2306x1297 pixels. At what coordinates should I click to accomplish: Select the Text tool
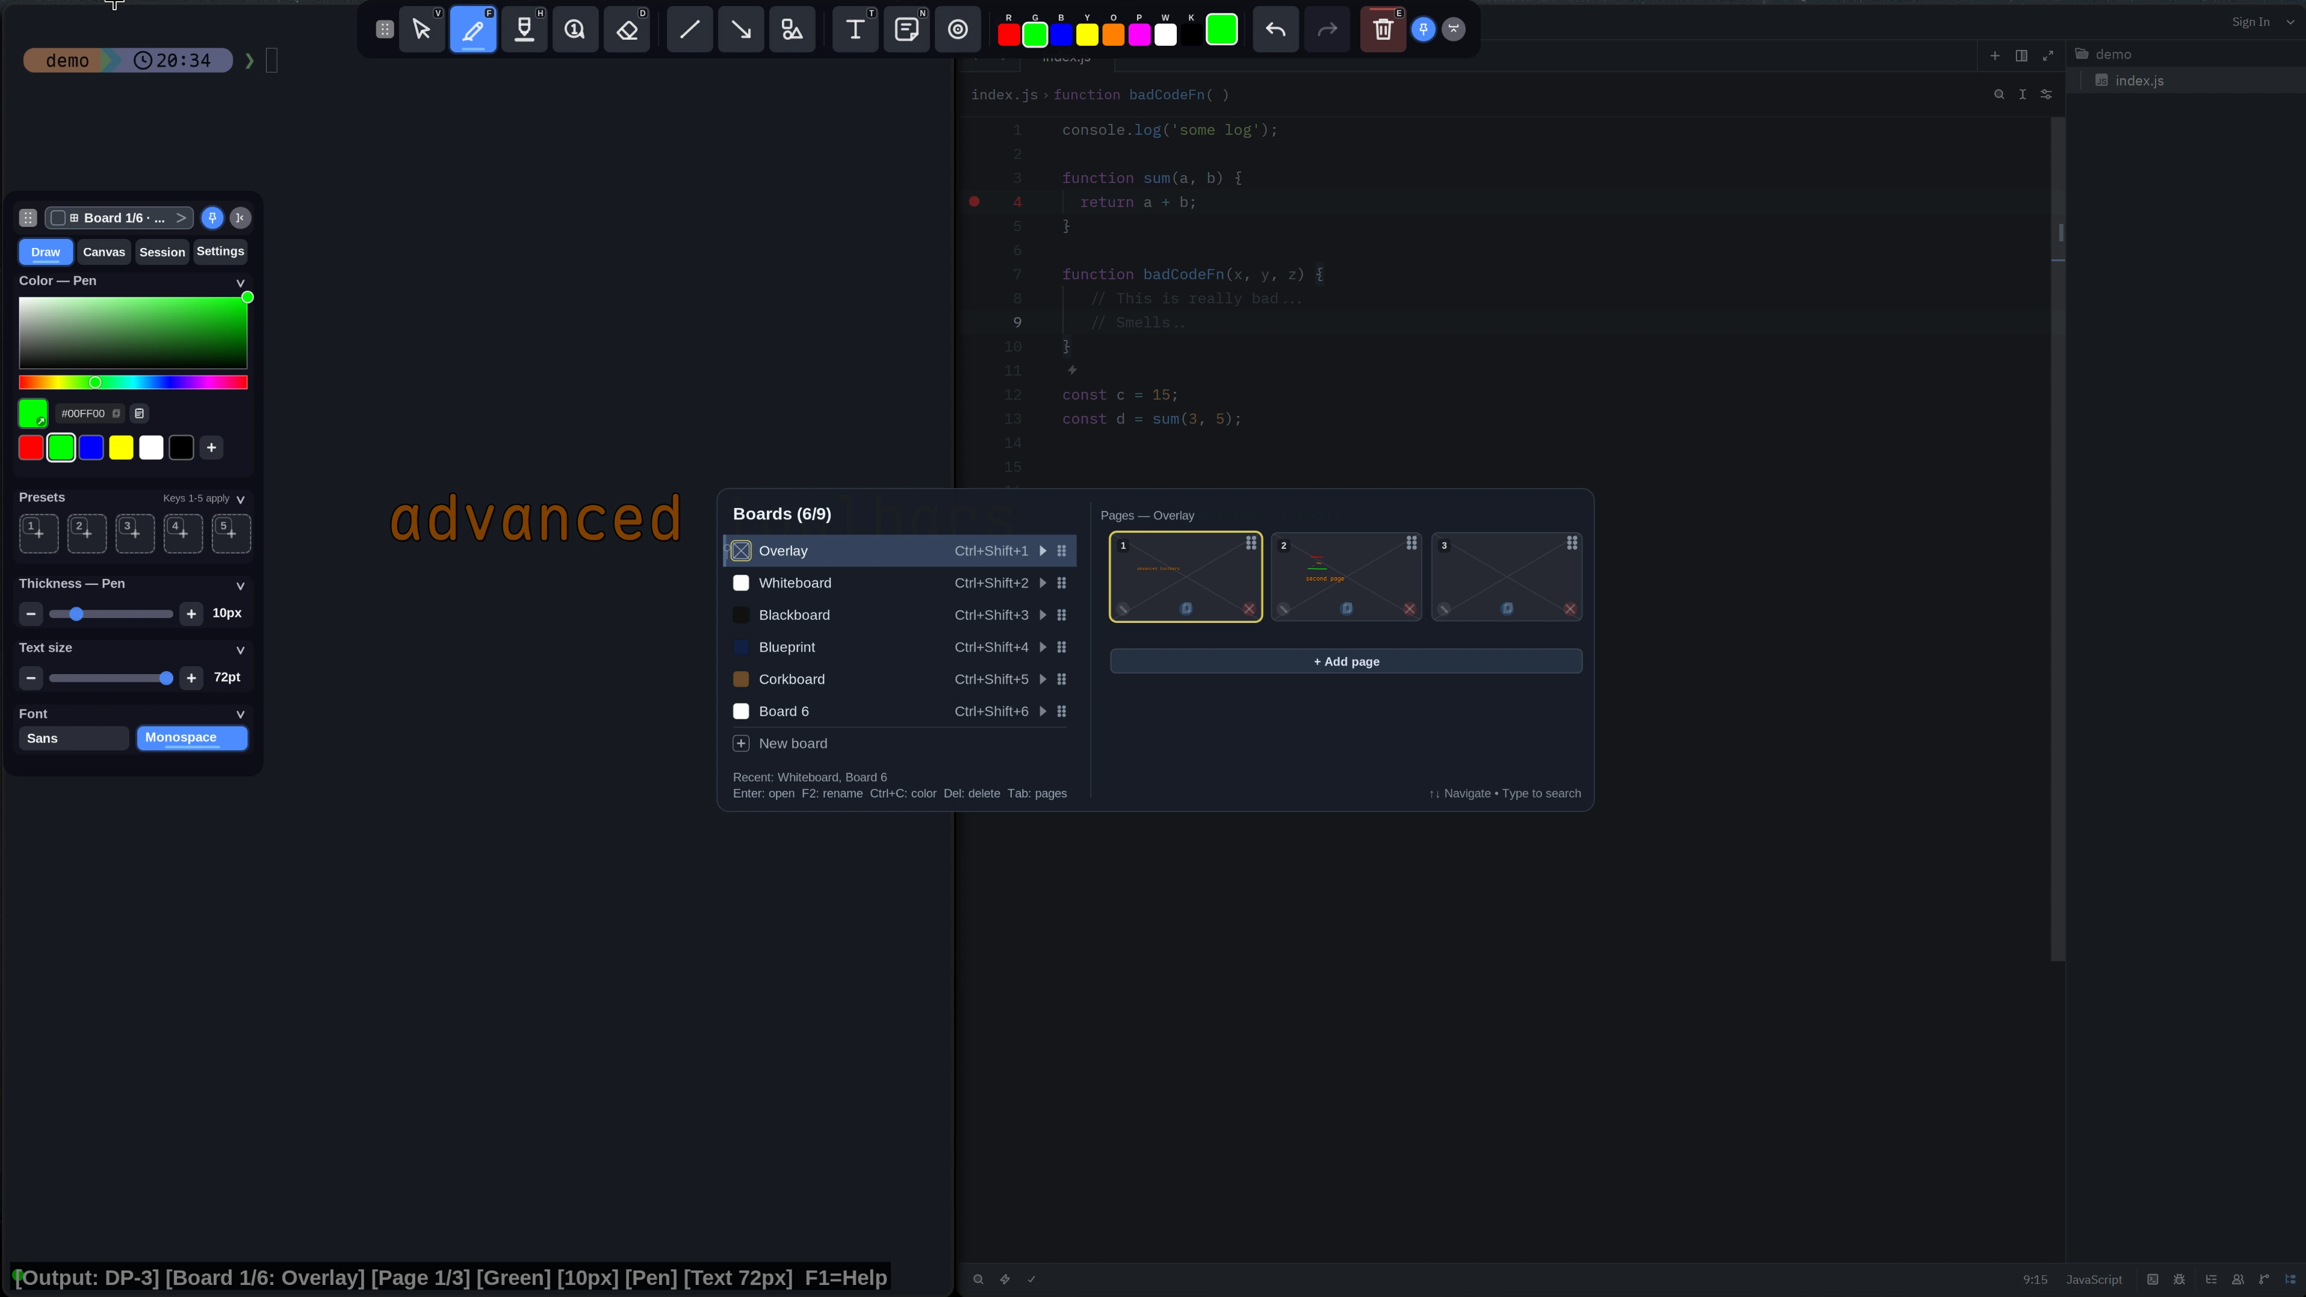pyautogui.click(x=855, y=29)
